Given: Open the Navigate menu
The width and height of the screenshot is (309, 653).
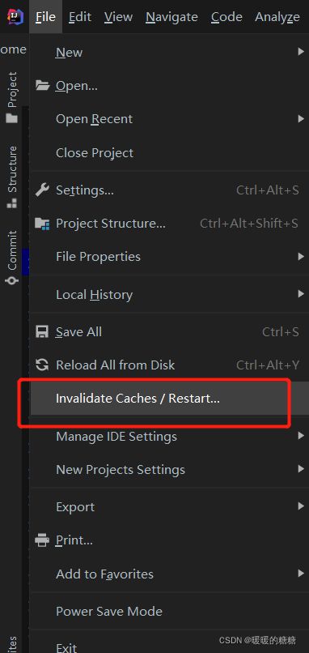Looking at the screenshot, I should [171, 17].
